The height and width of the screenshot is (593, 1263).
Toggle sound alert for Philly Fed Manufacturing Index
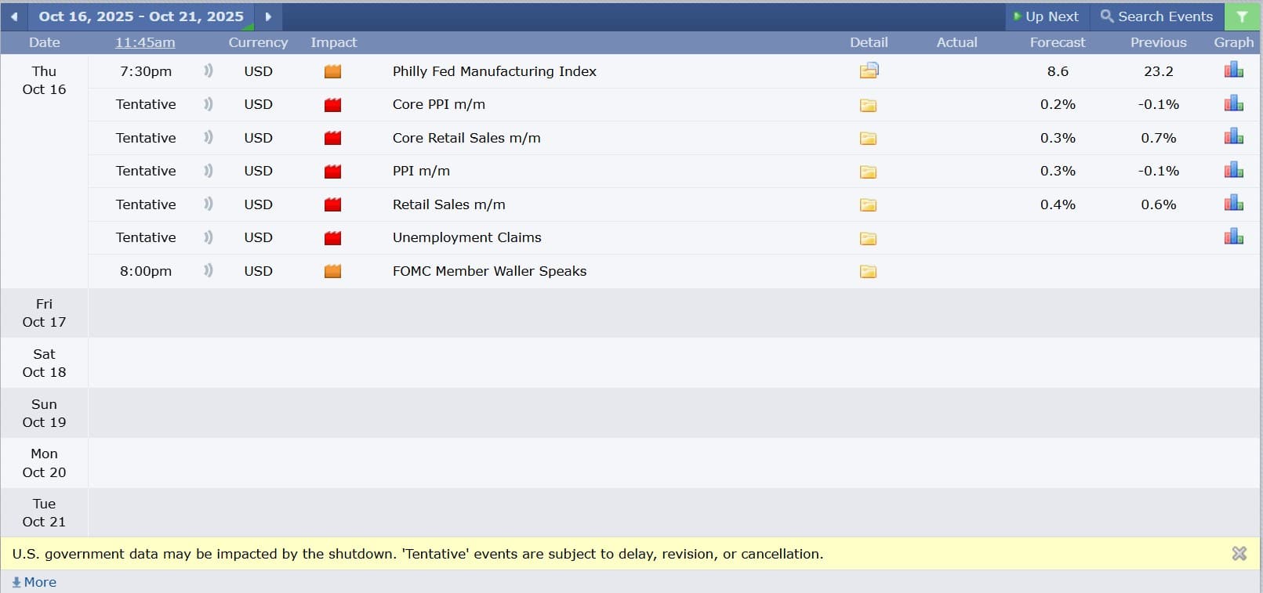(209, 71)
